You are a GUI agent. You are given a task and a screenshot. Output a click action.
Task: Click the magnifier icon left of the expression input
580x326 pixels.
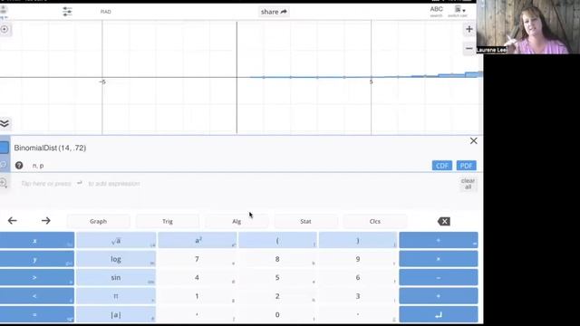[x=4, y=183]
